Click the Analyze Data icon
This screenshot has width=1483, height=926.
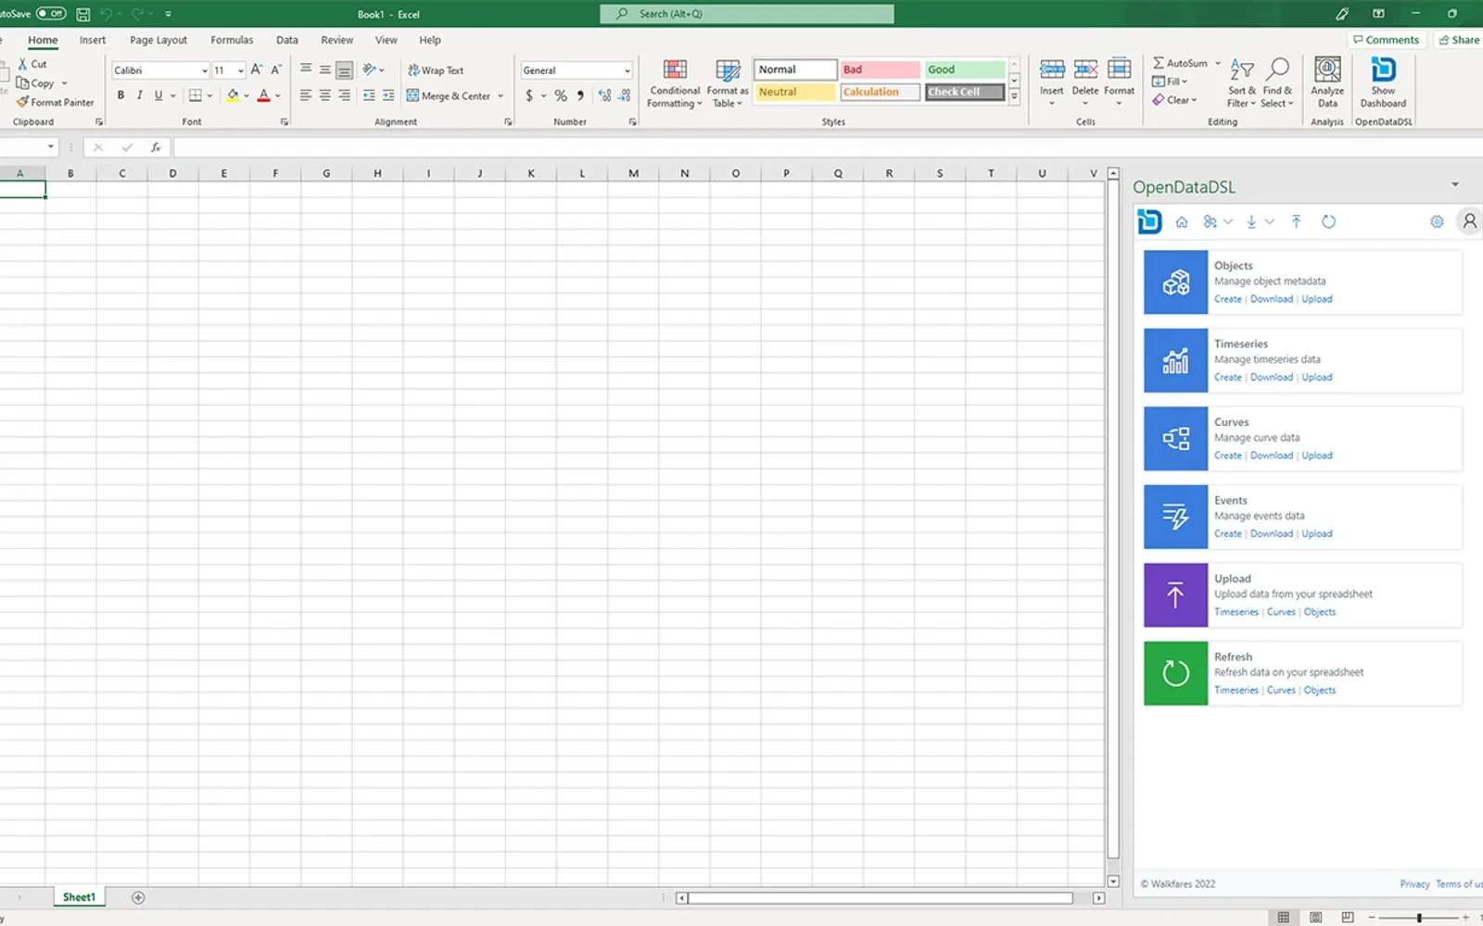click(x=1327, y=82)
